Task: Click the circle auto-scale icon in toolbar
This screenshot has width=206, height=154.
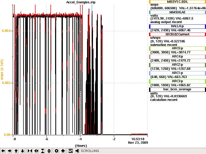Action: point(56,151)
